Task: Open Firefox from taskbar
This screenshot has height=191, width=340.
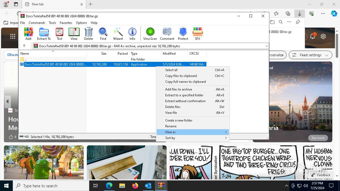Action: (135, 186)
